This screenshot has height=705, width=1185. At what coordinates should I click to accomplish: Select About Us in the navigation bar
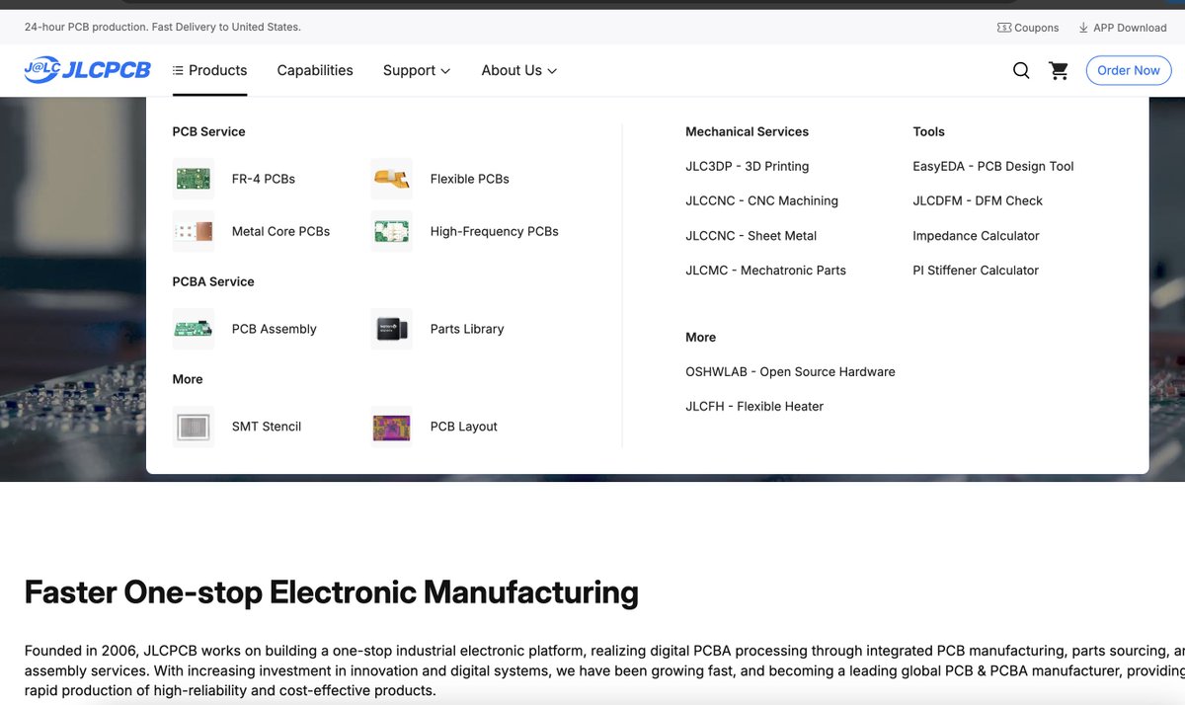(x=512, y=70)
